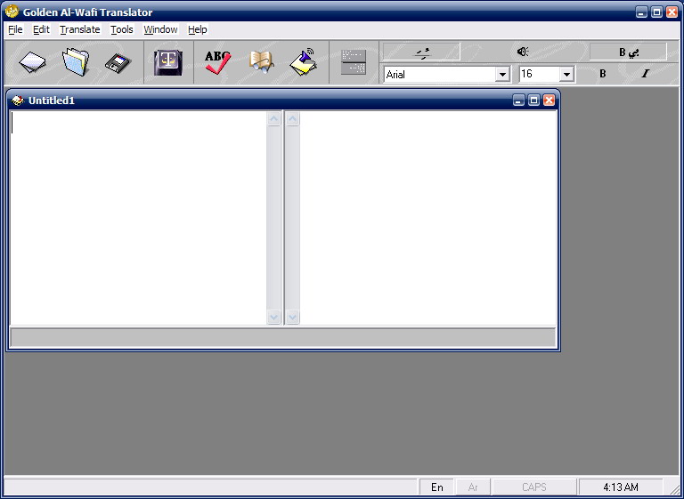Start translation with the scales icon
Image resolution: width=684 pixels, height=499 pixels.
click(168, 62)
